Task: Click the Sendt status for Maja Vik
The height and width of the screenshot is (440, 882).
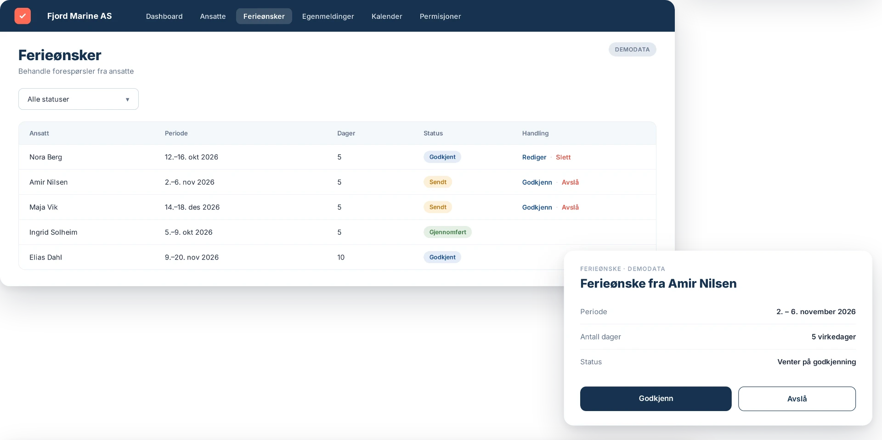Action: (438, 207)
